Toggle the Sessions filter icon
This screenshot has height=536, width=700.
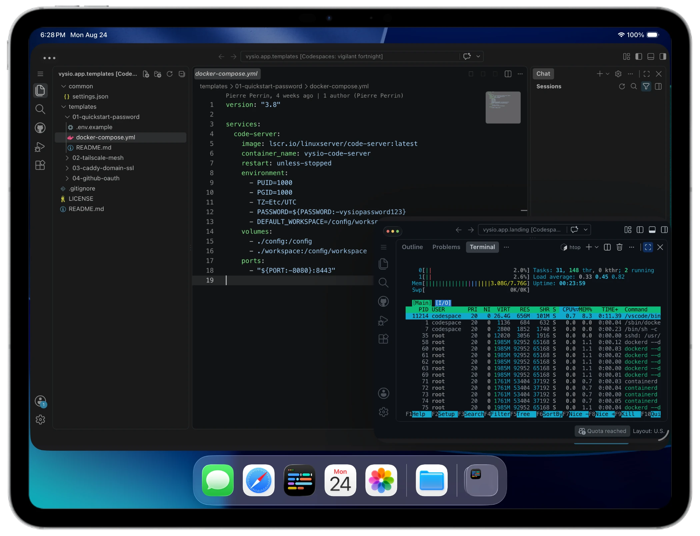(646, 87)
